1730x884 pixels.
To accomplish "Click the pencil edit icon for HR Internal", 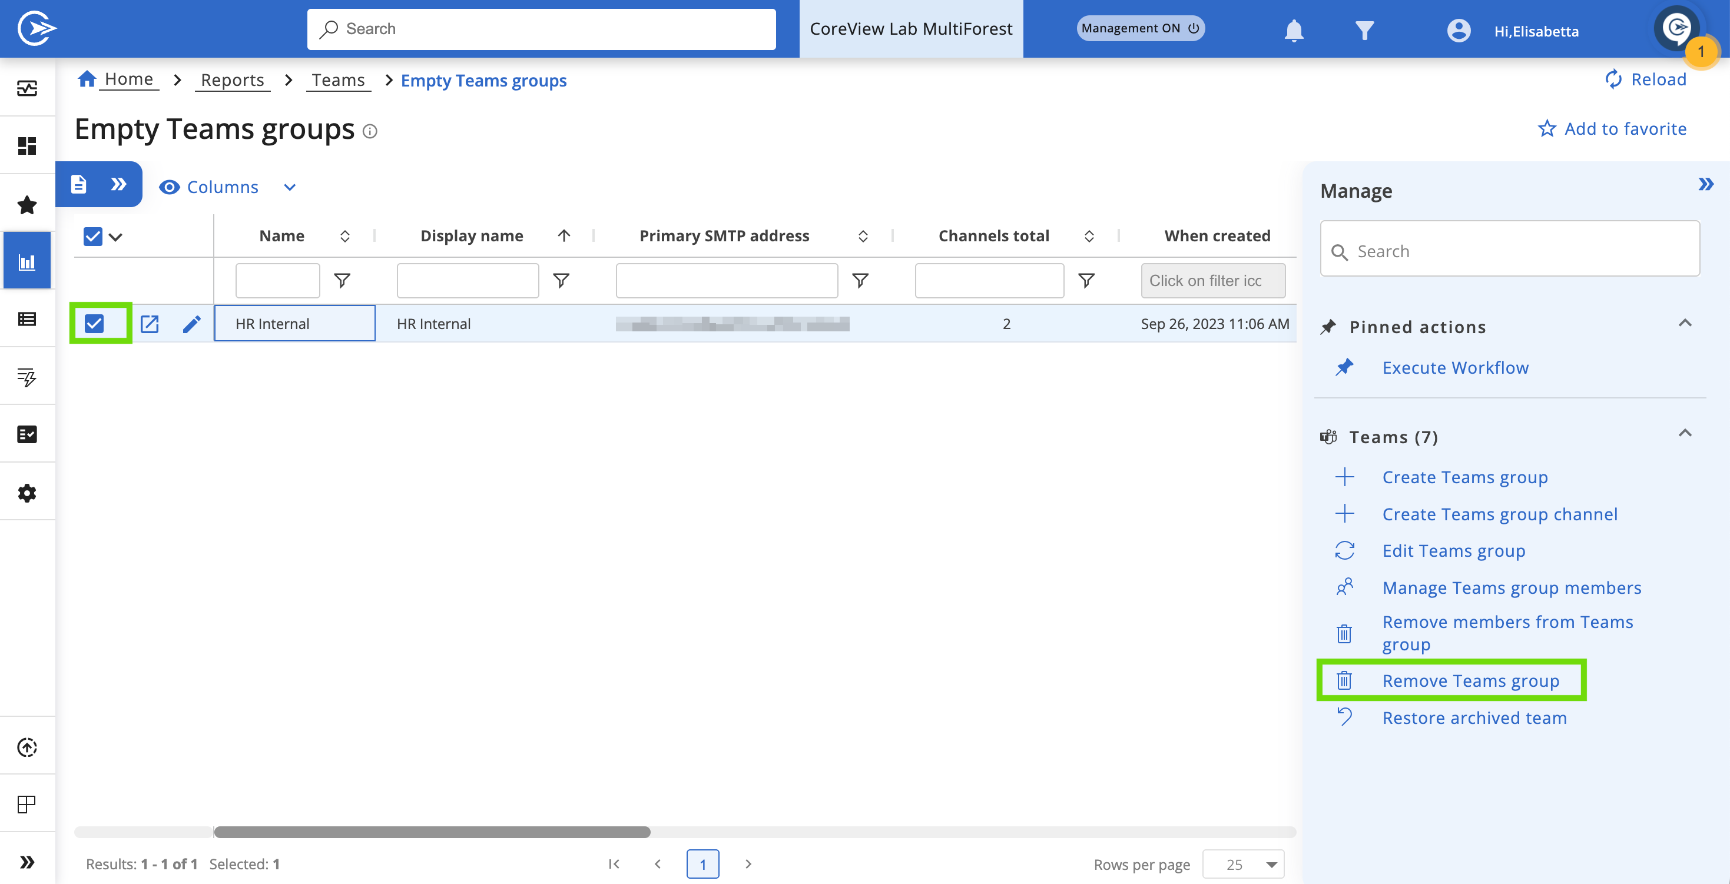I will 191,324.
